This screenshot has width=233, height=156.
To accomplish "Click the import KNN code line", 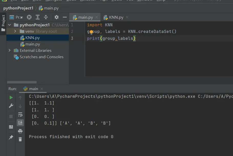I will coord(100,25).
